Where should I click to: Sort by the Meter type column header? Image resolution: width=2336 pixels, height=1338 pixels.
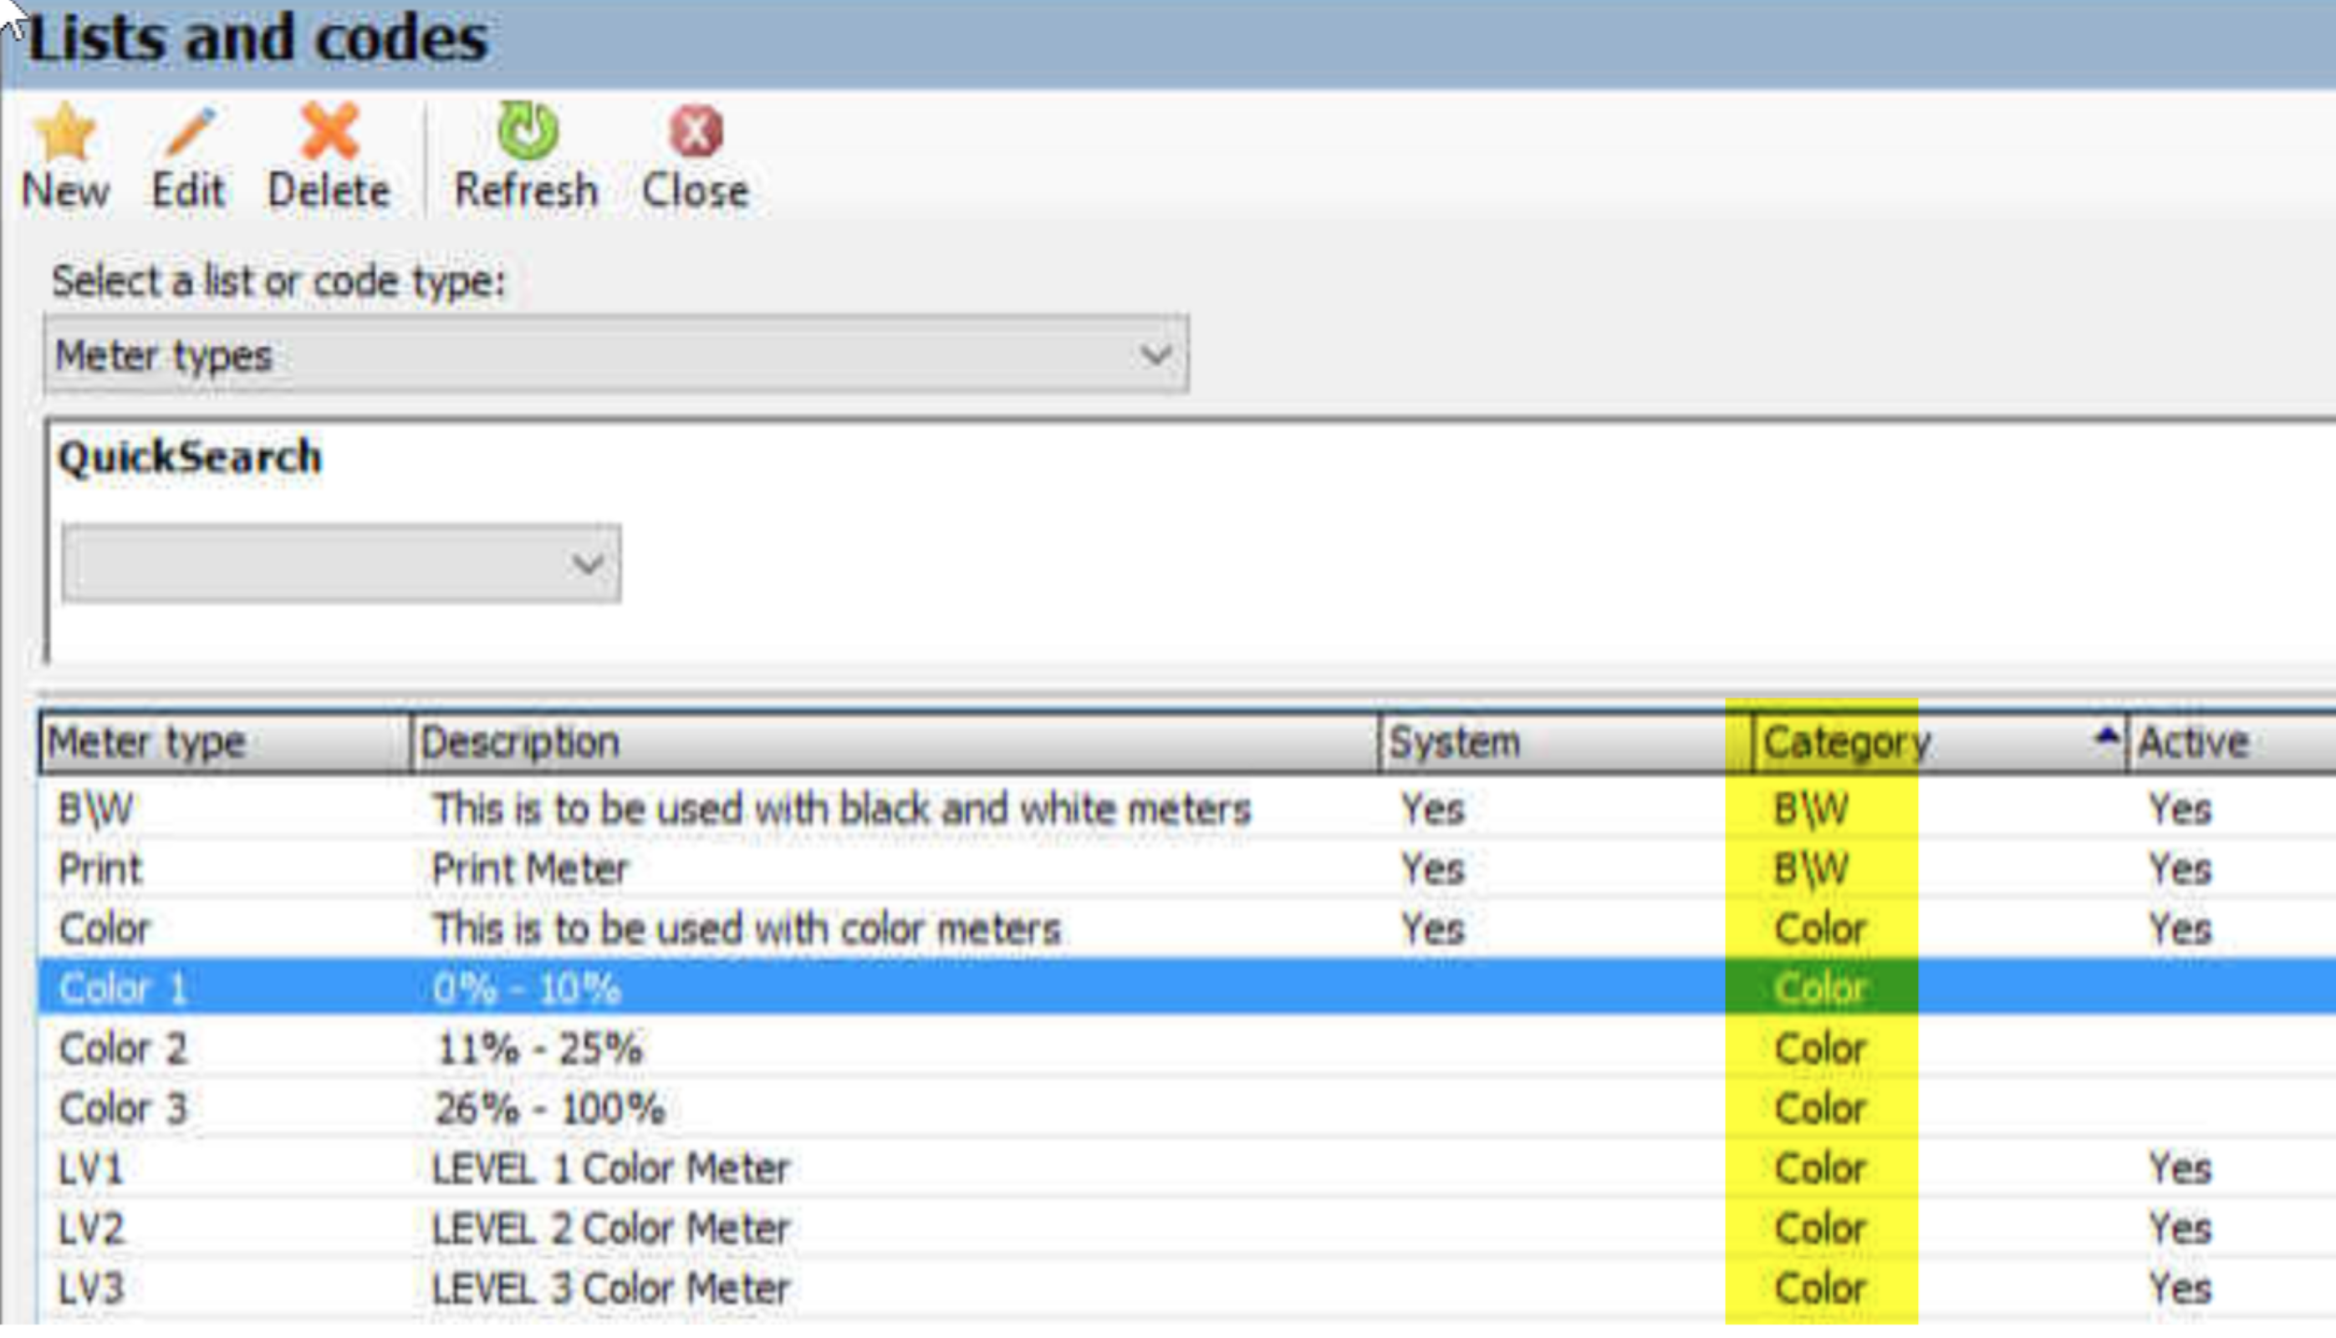click(225, 741)
